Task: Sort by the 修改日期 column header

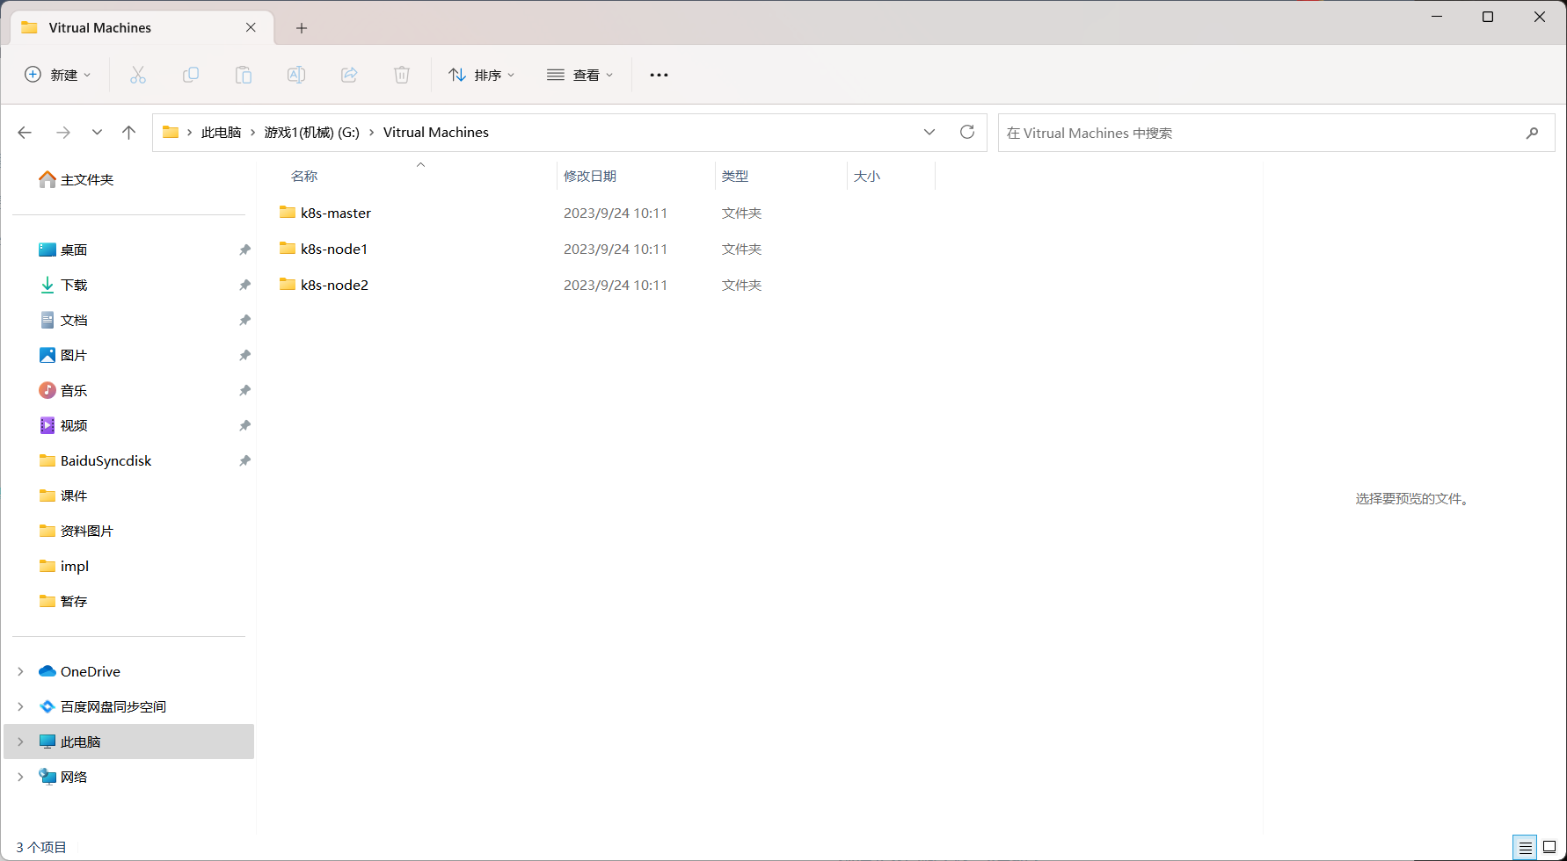Action: coord(590,176)
